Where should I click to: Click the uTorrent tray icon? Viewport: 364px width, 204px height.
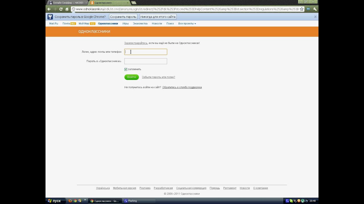[x=303, y=201]
